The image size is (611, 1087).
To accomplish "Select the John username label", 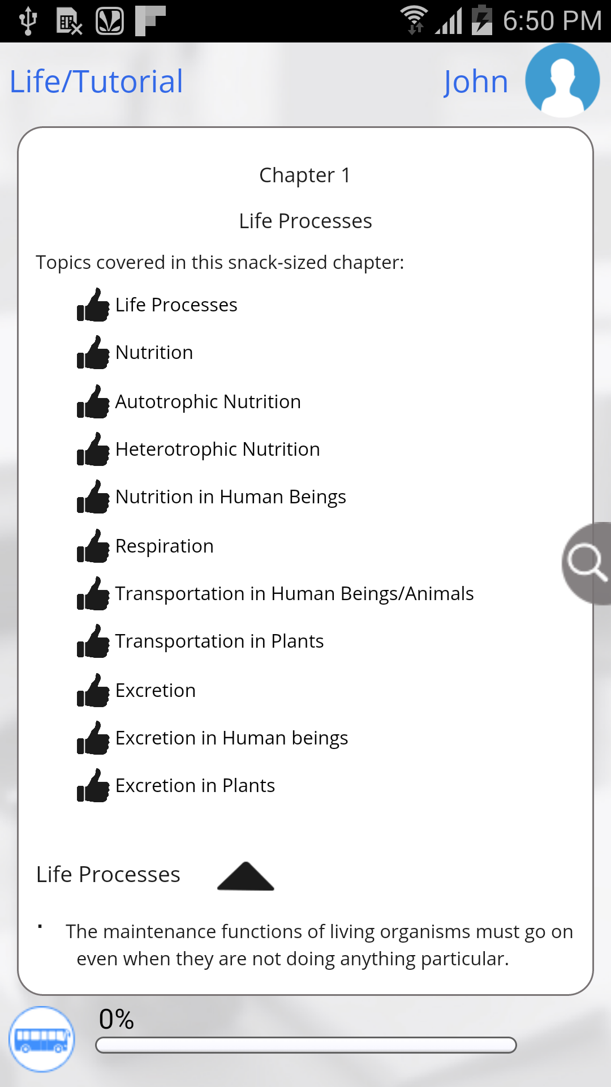I will [x=476, y=82].
